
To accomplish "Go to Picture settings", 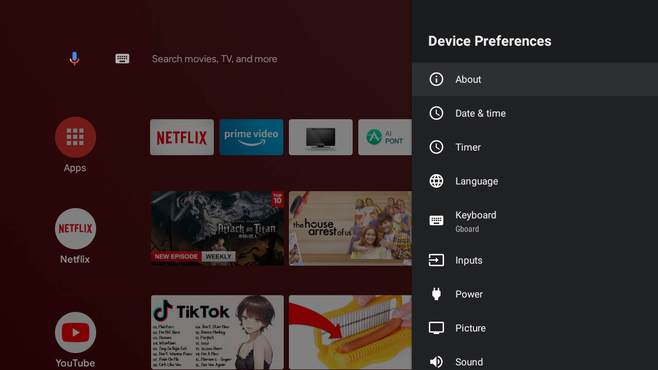I will (x=535, y=328).
